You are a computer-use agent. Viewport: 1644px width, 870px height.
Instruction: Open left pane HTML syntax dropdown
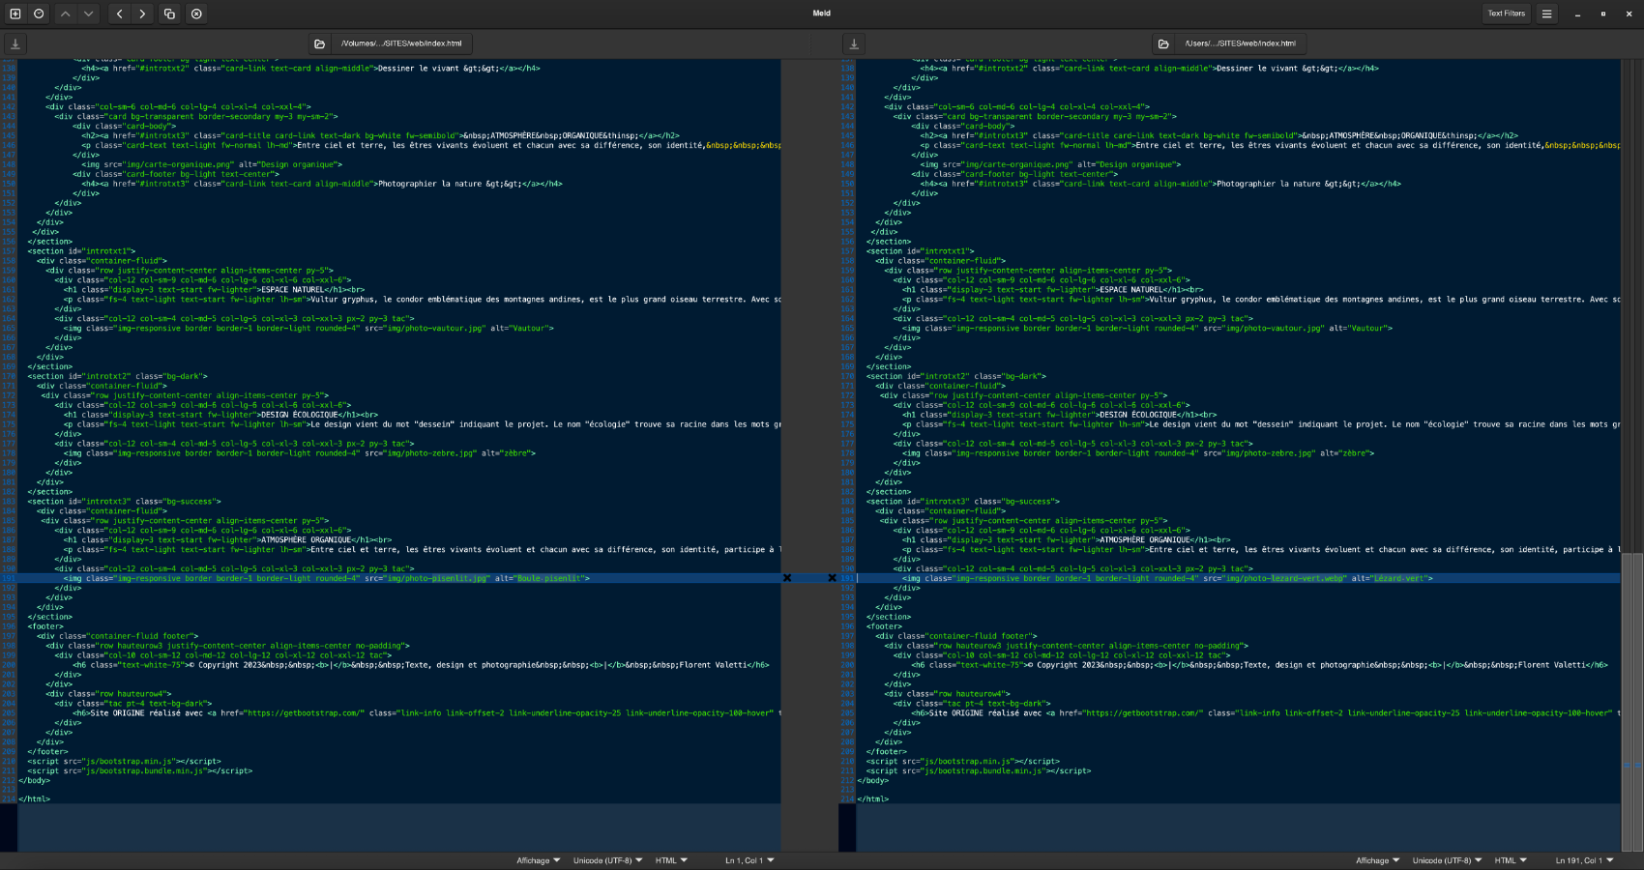(x=671, y=860)
